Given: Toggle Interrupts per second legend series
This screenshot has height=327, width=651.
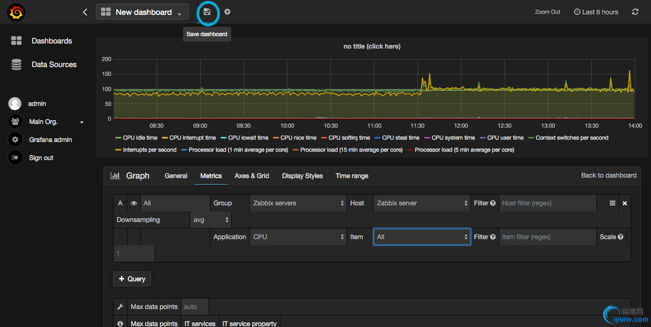Looking at the screenshot, I should click(x=149, y=150).
